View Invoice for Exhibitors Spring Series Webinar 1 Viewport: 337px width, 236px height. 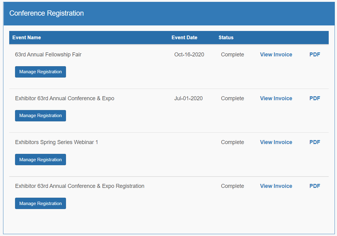[x=276, y=142]
